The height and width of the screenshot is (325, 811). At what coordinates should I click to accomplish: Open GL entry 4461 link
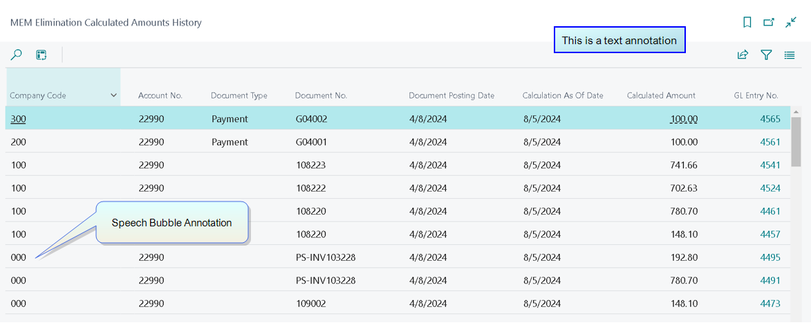[x=770, y=211]
